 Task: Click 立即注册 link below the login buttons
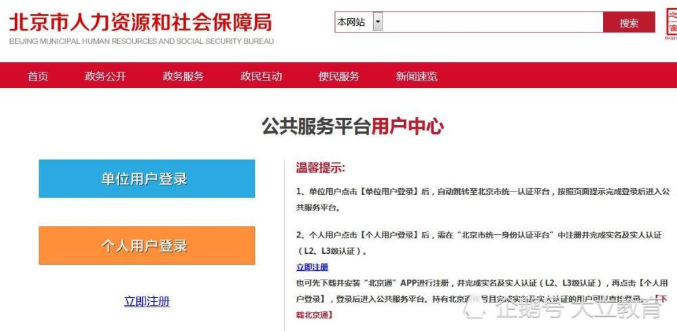click(x=147, y=301)
